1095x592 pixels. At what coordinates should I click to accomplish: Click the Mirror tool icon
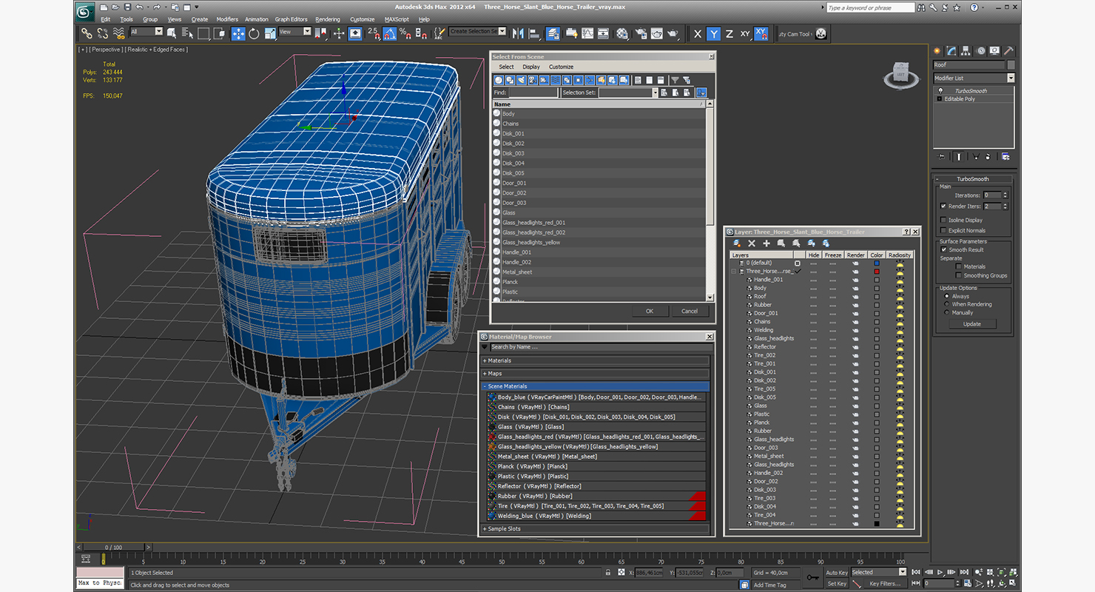(x=518, y=33)
